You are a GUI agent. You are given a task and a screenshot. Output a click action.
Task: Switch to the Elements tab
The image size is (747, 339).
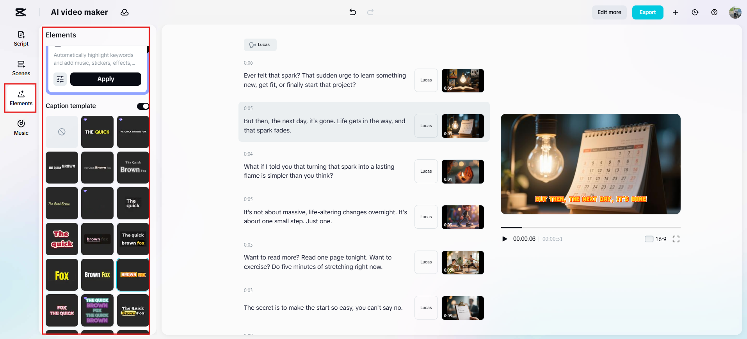[x=21, y=98]
